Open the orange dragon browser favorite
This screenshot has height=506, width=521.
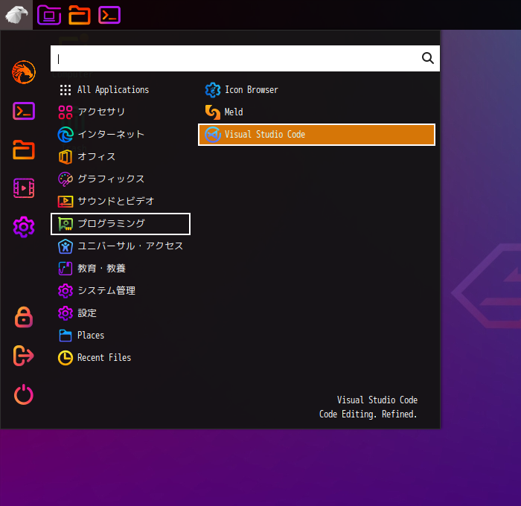click(24, 72)
